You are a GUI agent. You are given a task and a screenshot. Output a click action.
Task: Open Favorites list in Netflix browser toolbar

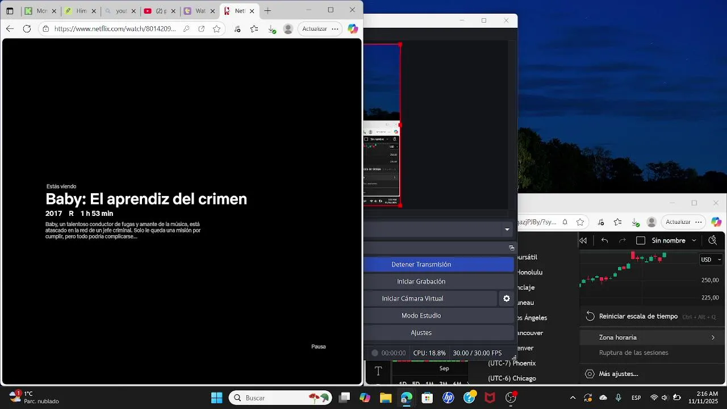[x=254, y=28]
